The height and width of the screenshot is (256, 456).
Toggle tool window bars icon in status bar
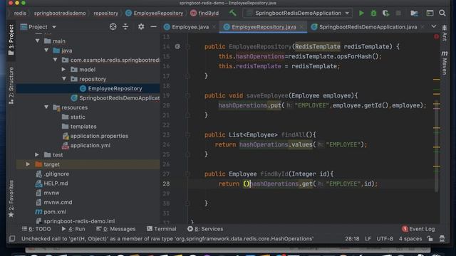pos(12,239)
